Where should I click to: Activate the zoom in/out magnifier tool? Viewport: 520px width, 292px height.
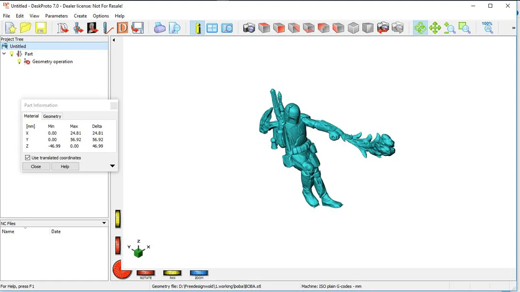coord(450,28)
